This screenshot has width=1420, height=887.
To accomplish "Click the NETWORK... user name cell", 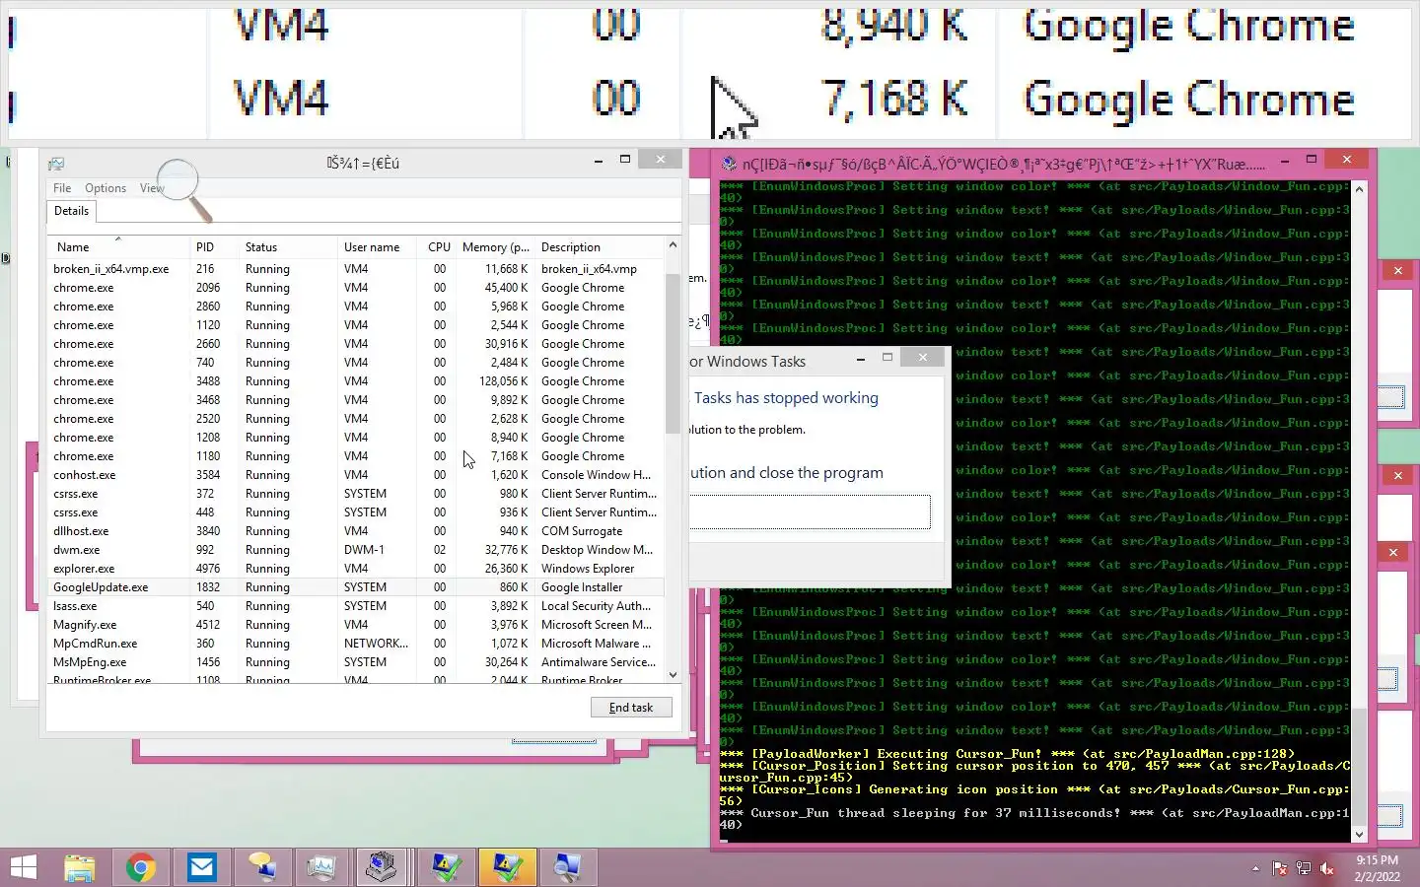I will [x=376, y=644].
